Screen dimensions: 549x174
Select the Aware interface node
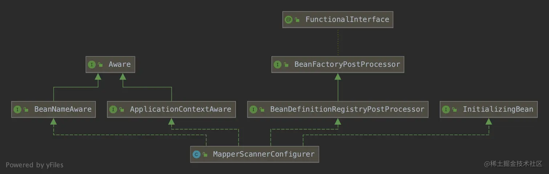pos(110,64)
